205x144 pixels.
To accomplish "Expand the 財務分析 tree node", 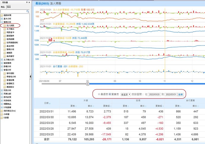I will pyautogui.click(x=2, y=90).
